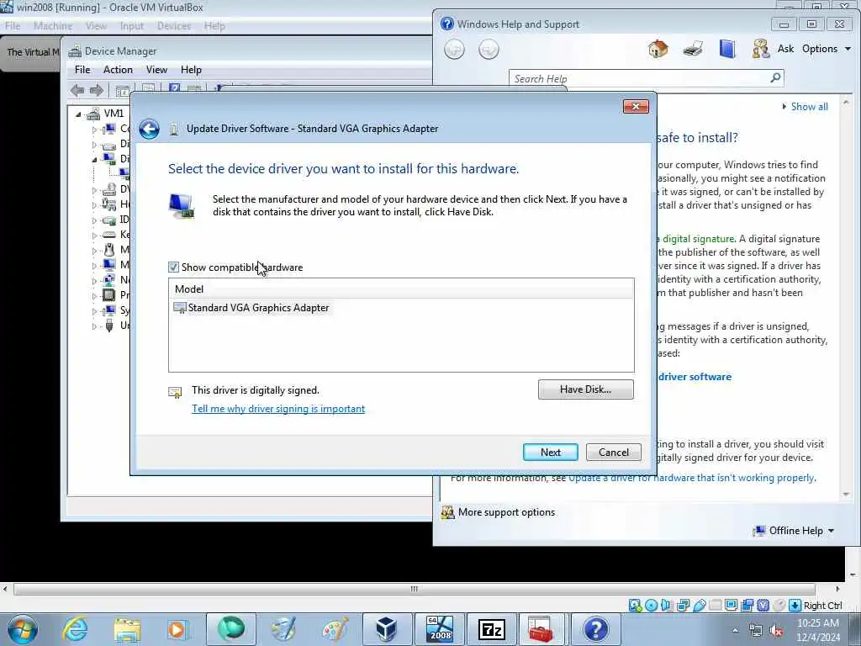Open the Server 2008 taskbar icon
The height and width of the screenshot is (646, 861).
pyautogui.click(x=439, y=629)
